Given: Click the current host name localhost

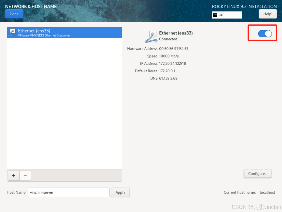Looking at the screenshot, I should coord(267,192).
